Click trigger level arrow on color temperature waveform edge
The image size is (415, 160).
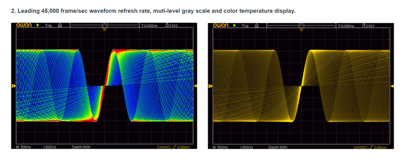coord(195,86)
